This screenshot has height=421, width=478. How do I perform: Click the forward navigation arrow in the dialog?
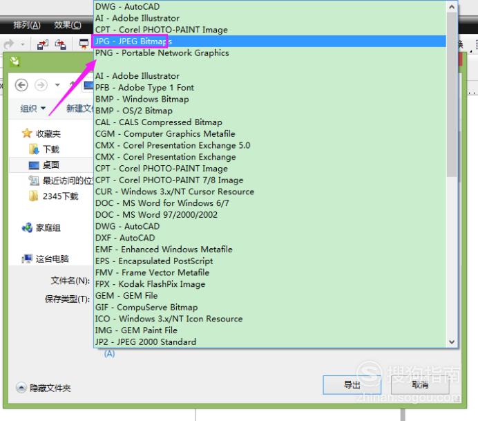pyautogui.click(x=41, y=85)
